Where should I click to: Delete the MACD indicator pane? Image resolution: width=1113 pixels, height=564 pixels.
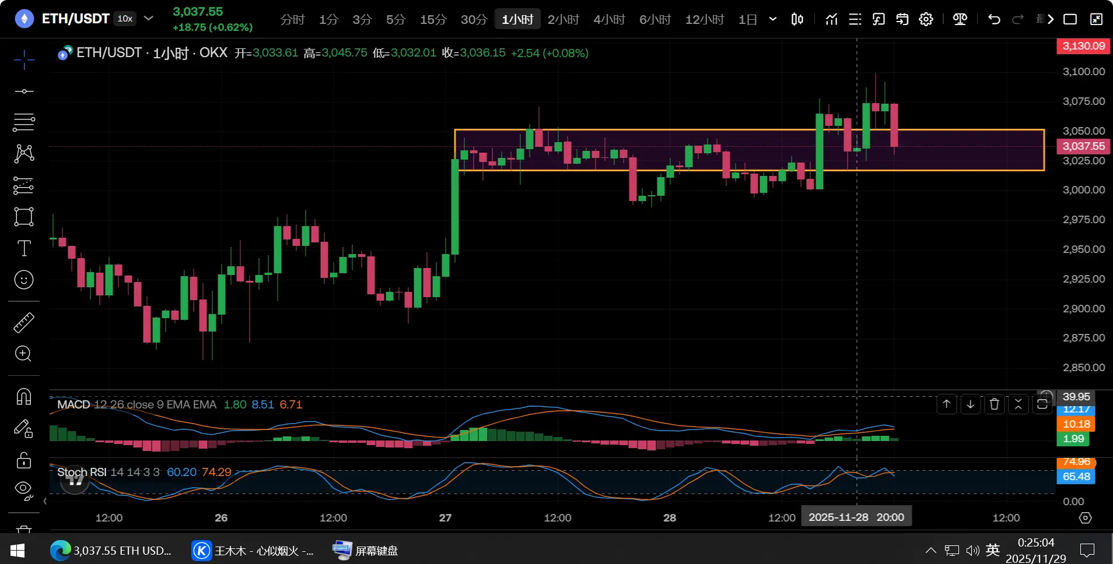click(x=995, y=404)
